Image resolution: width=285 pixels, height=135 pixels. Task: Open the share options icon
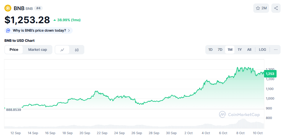[x=276, y=8]
